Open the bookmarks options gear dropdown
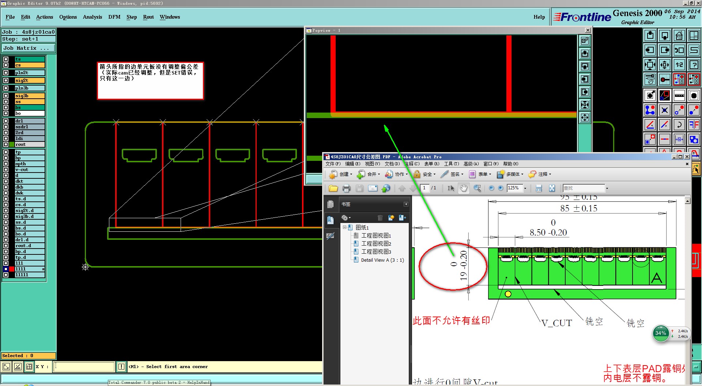 click(x=346, y=218)
